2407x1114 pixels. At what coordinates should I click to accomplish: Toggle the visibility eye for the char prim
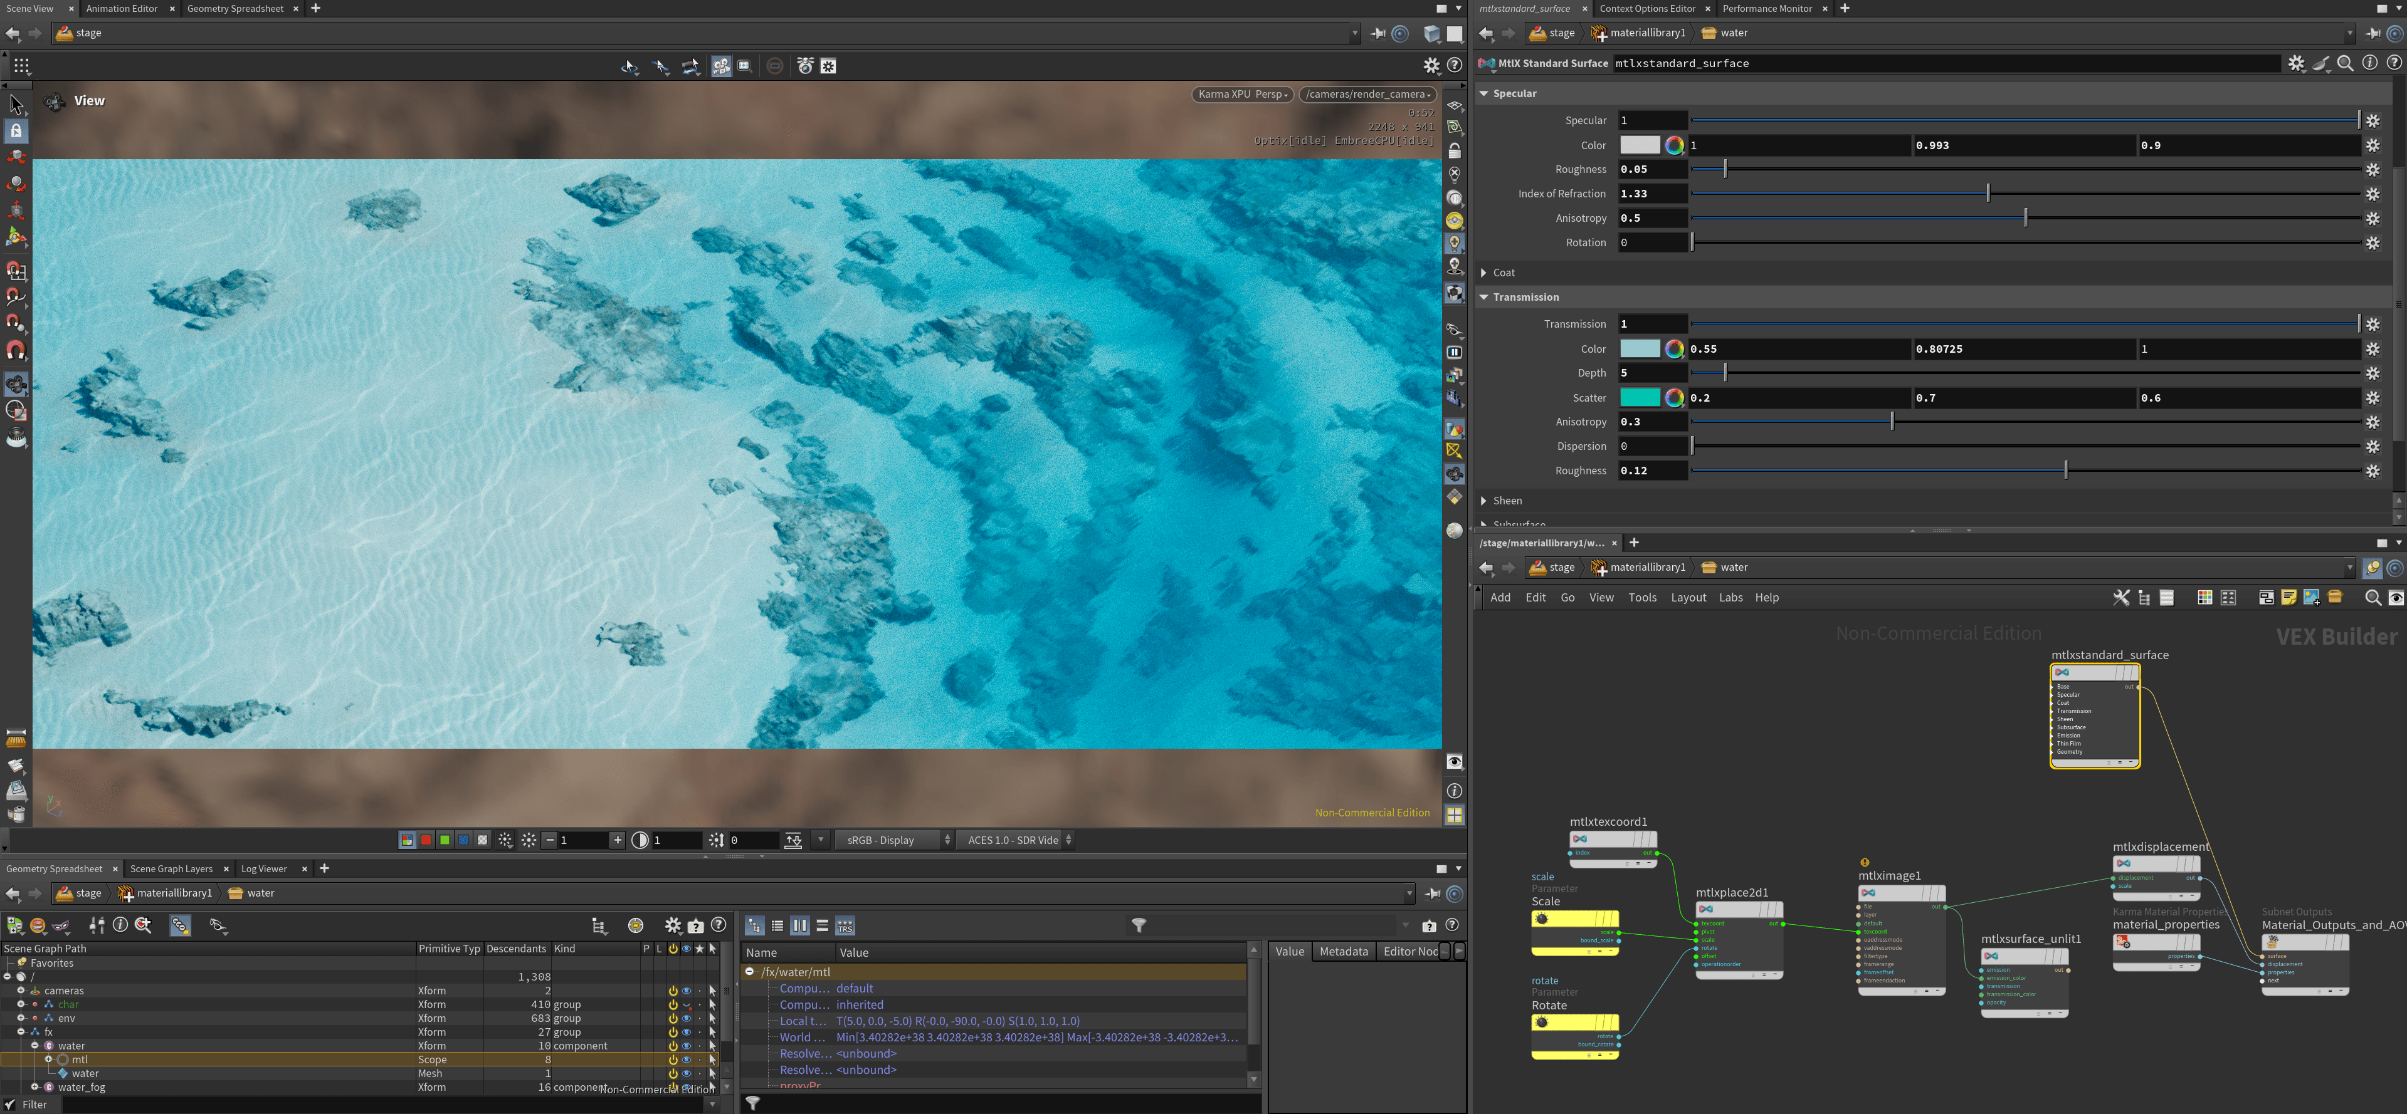pyautogui.click(x=686, y=1004)
